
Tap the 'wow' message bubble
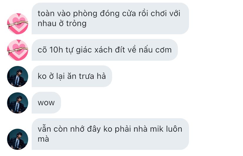(46, 103)
